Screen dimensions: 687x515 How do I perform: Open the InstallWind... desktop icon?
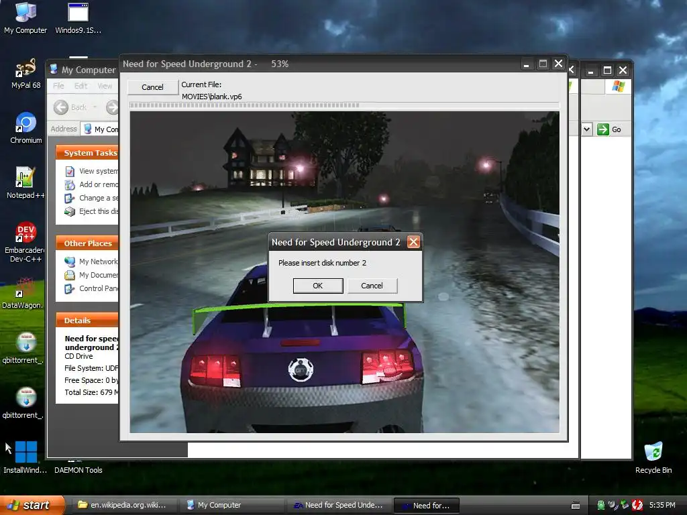click(x=25, y=457)
